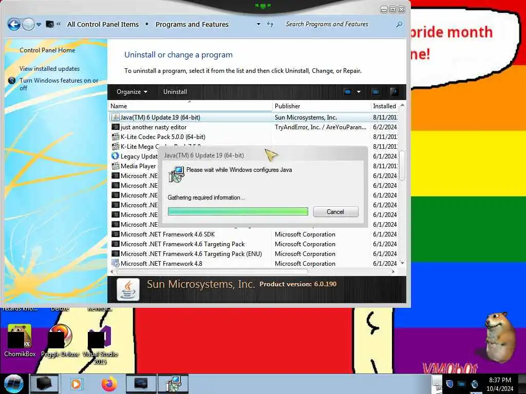The image size is (526, 394).
Task: Click the Java uninstall progress bar
Action: pyautogui.click(x=238, y=211)
